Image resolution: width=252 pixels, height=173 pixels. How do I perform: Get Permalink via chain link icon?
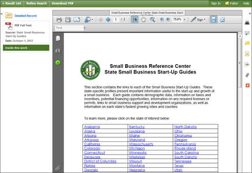[x=247, y=75]
